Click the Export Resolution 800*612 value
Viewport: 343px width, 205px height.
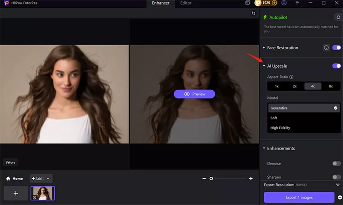click(x=301, y=185)
